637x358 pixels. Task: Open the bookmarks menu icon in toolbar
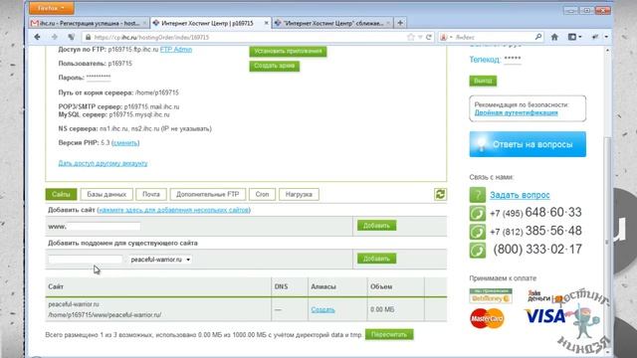click(574, 37)
